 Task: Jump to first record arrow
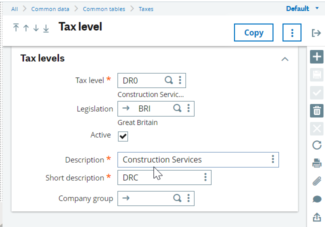coord(16,28)
